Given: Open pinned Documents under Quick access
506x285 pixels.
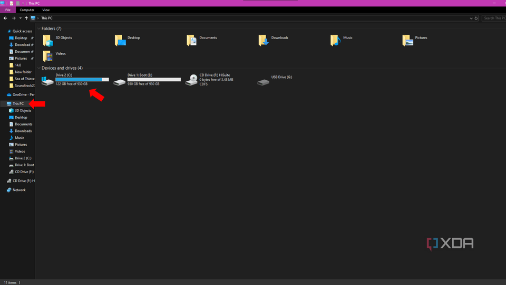Looking at the screenshot, I should [x=22, y=51].
